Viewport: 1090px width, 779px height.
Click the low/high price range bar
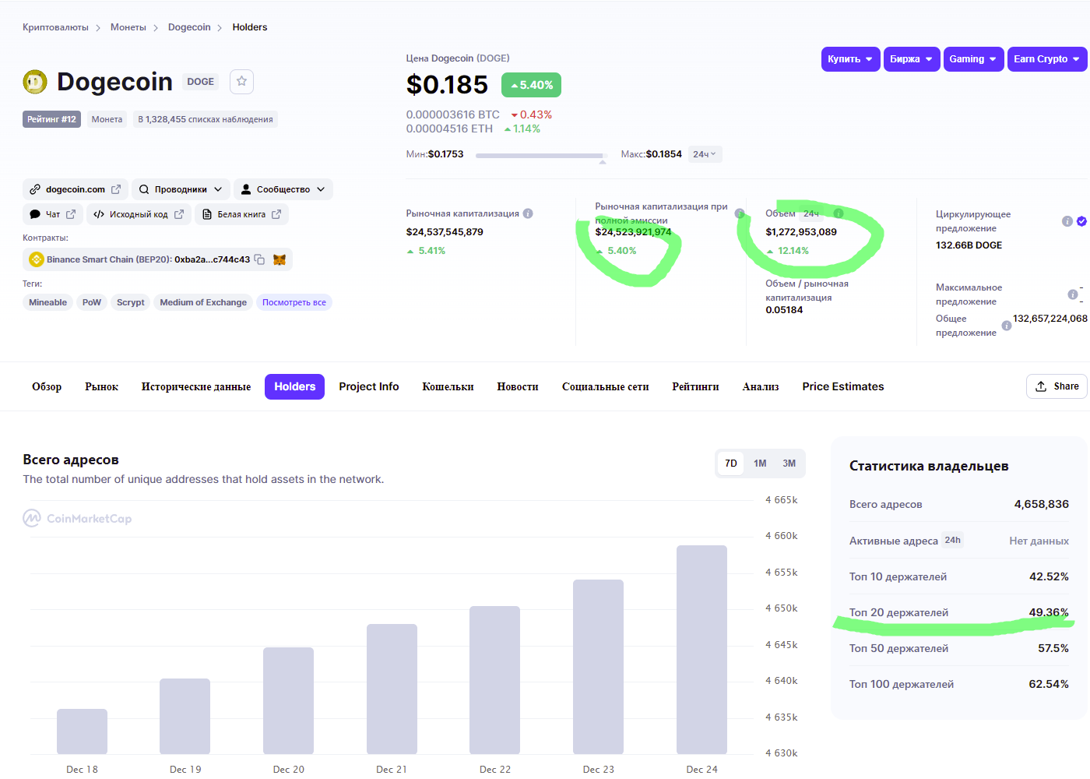[541, 156]
